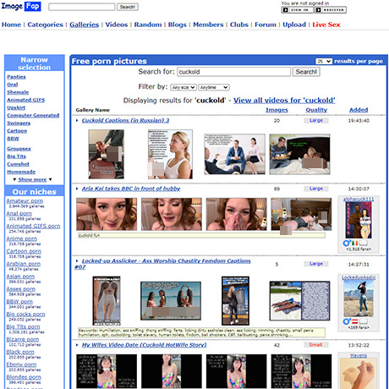
Task: Click gender icon under LockedupAsslic avatar
Action: pyautogui.click(x=347, y=321)
